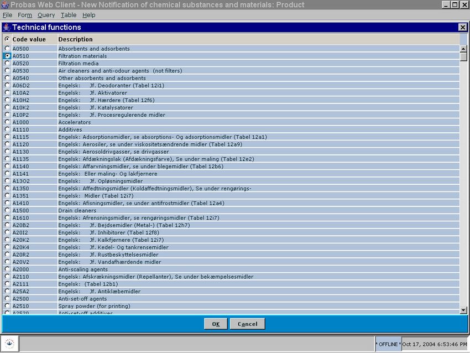This screenshot has height=353, width=470.
Task: Toggle the Code value header radio button
Action: pyautogui.click(x=7, y=39)
